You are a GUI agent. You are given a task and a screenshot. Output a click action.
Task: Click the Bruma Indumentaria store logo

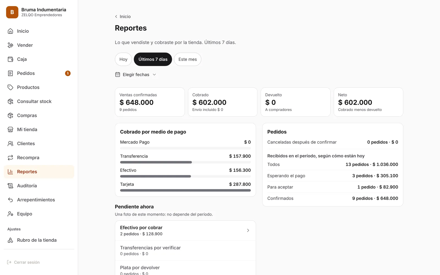pos(12,12)
